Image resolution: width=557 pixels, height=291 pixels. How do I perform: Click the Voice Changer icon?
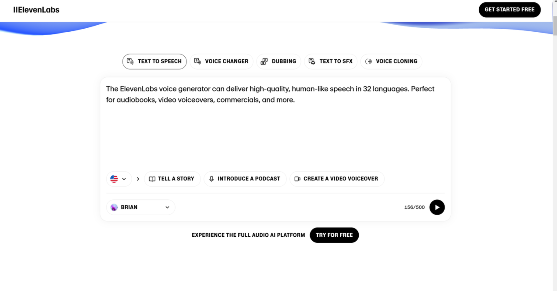click(198, 61)
